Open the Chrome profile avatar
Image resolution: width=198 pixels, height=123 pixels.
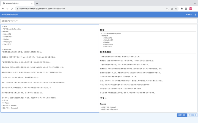pos(191,9)
